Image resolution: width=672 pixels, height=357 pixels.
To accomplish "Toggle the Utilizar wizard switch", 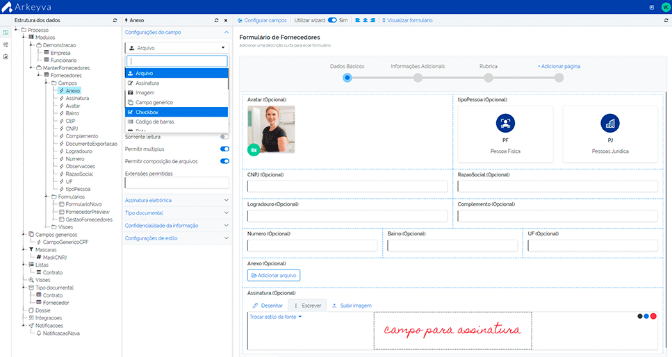I will (332, 21).
